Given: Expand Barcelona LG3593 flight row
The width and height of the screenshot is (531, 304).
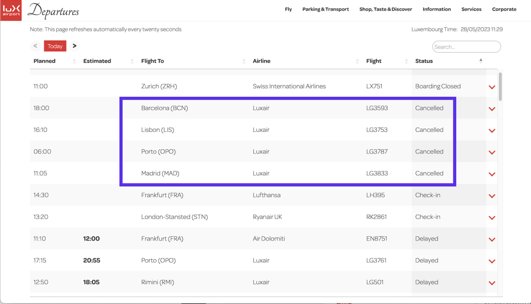Looking at the screenshot, I should pyautogui.click(x=492, y=109).
